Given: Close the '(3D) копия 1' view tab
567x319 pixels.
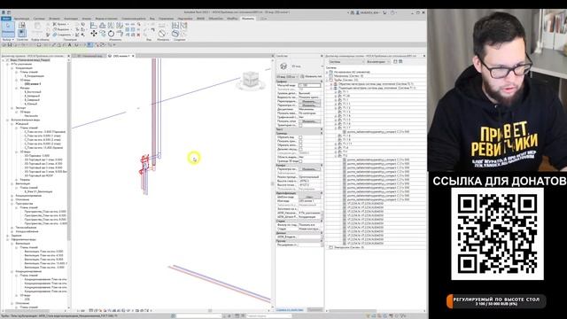Looking at the screenshot, I should (x=133, y=56).
